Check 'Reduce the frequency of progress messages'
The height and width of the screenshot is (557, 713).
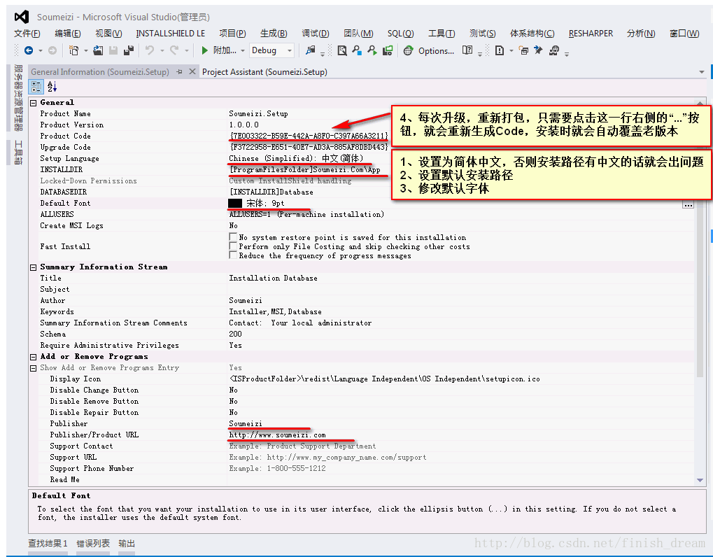pyautogui.click(x=233, y=255)
